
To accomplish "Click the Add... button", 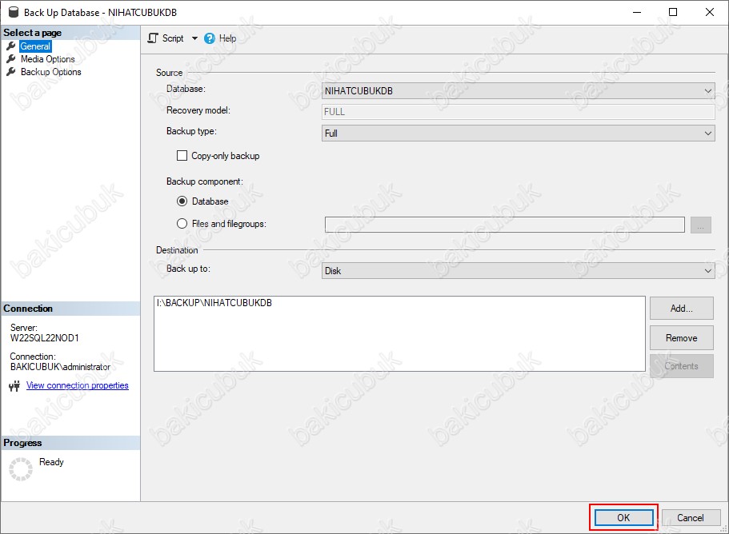I will coord(682,309).
